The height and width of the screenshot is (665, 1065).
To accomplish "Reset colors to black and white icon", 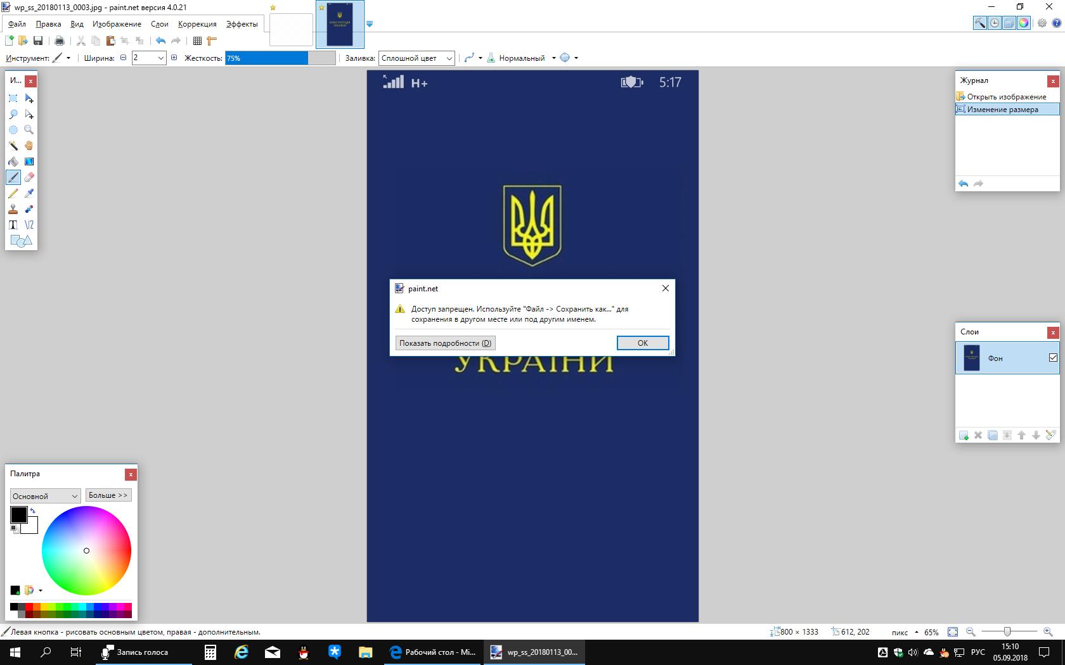I will point(14,529).
